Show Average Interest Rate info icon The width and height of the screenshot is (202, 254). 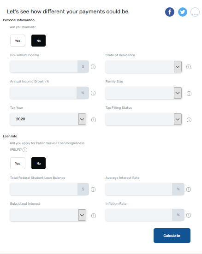189,189
